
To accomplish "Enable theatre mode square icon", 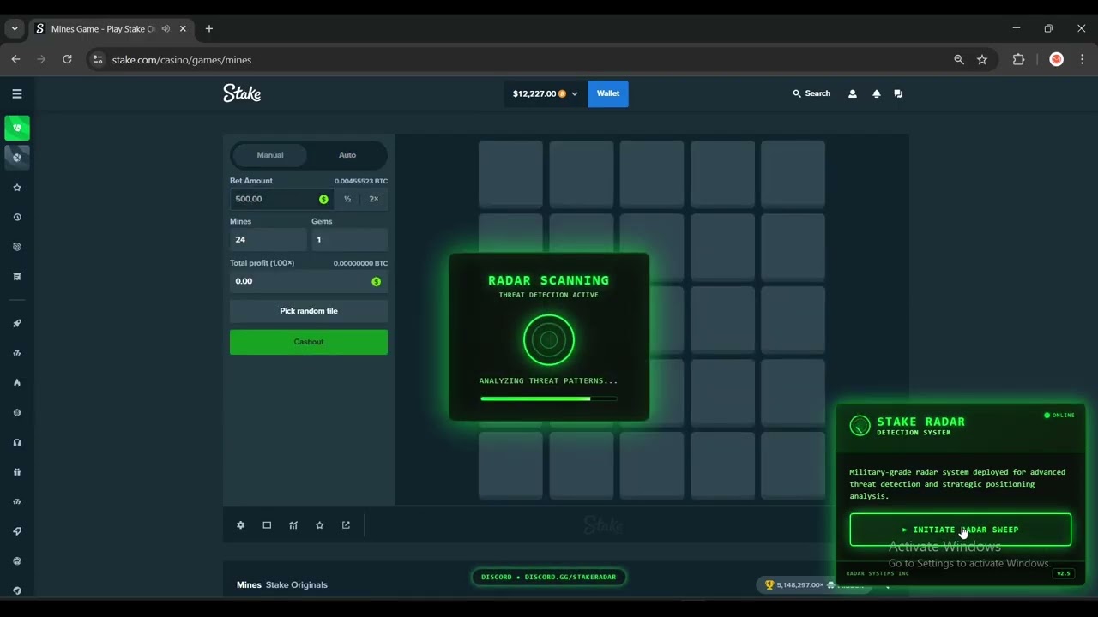I will [267, 525].
